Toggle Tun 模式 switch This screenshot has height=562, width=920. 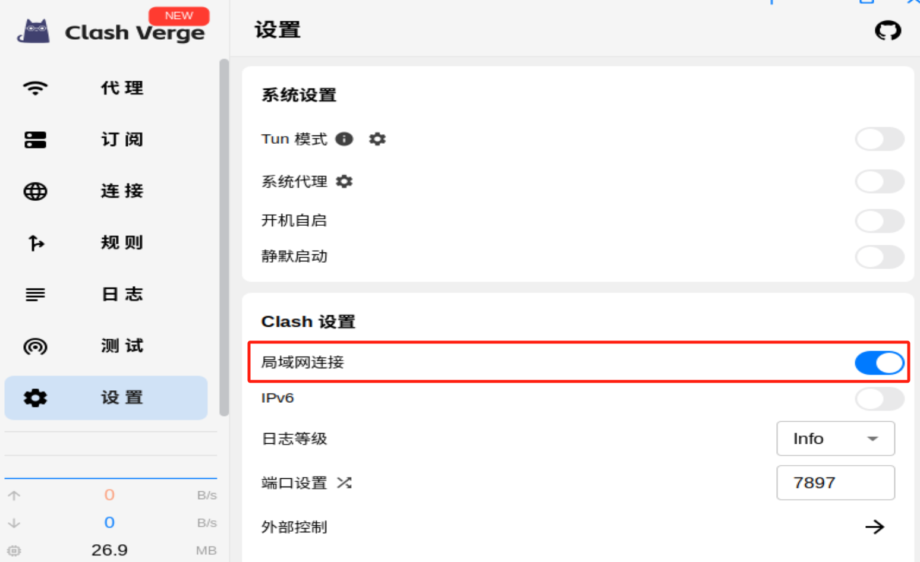coord(880,139)
